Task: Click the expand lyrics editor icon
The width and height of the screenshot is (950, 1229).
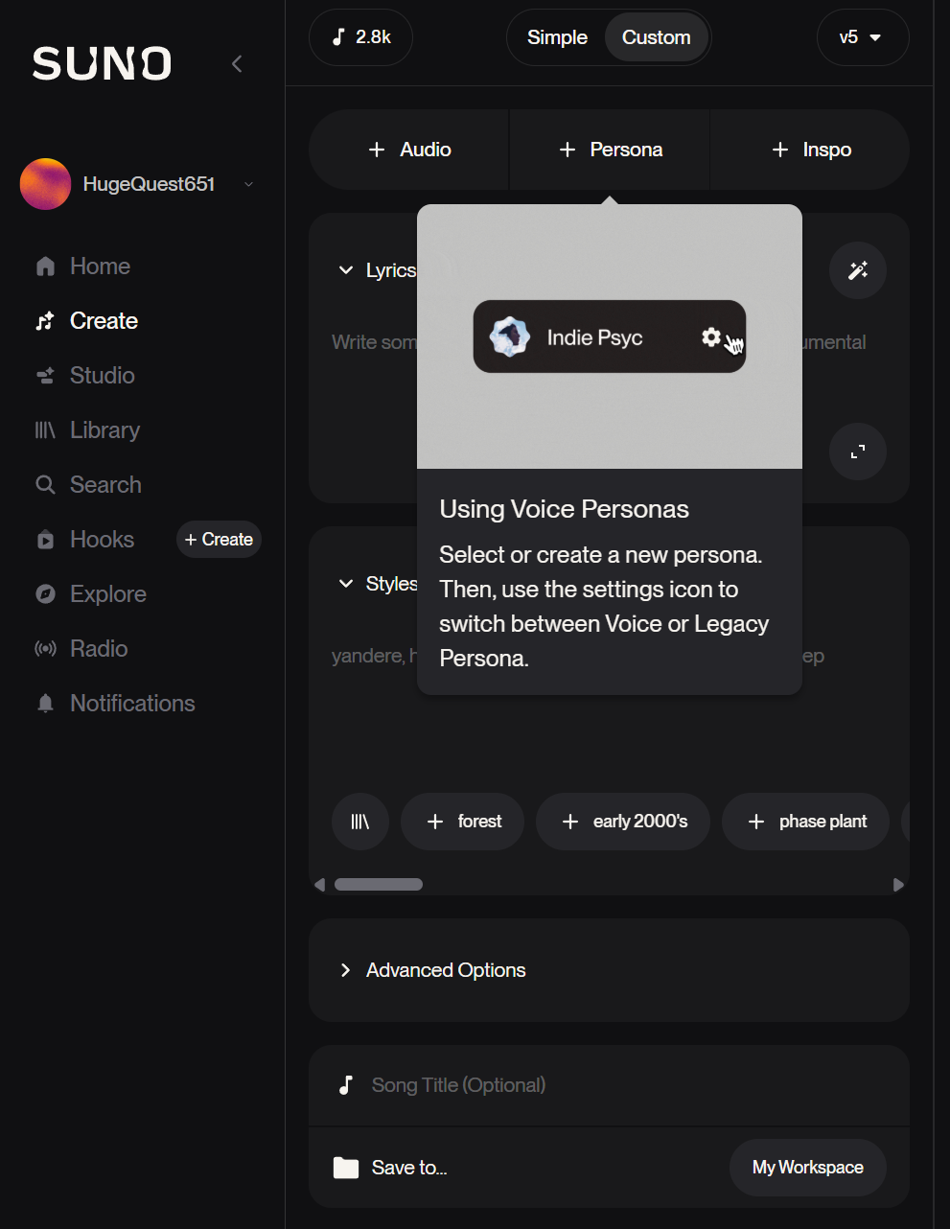Action: pos(858,452)
